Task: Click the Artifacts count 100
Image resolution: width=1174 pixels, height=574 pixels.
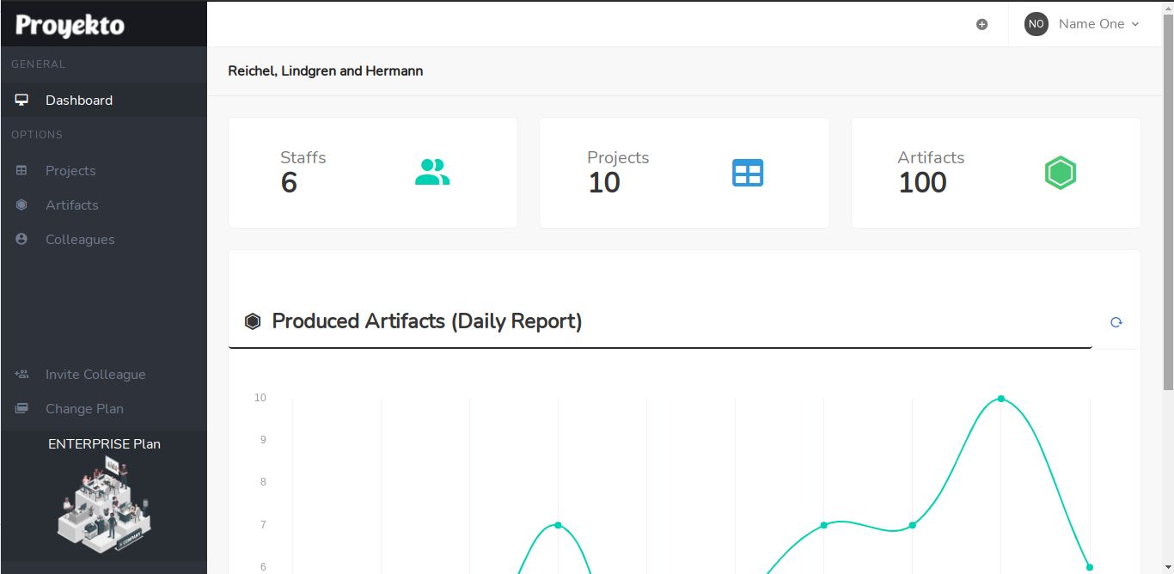Action: click(922, 182)
